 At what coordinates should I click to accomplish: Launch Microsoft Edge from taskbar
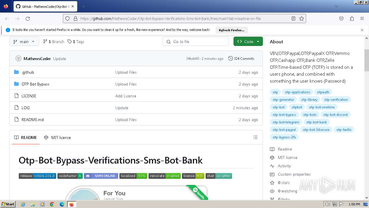62,204
